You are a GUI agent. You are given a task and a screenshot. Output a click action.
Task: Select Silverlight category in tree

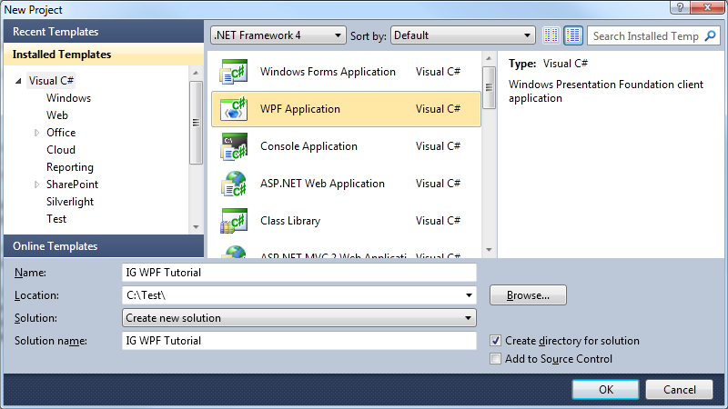click(x=70, y=202)
